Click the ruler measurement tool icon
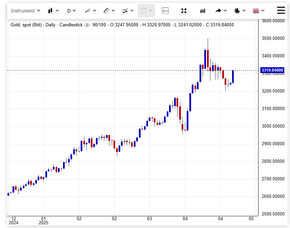290x228 pixels. [x=106, y=11]
